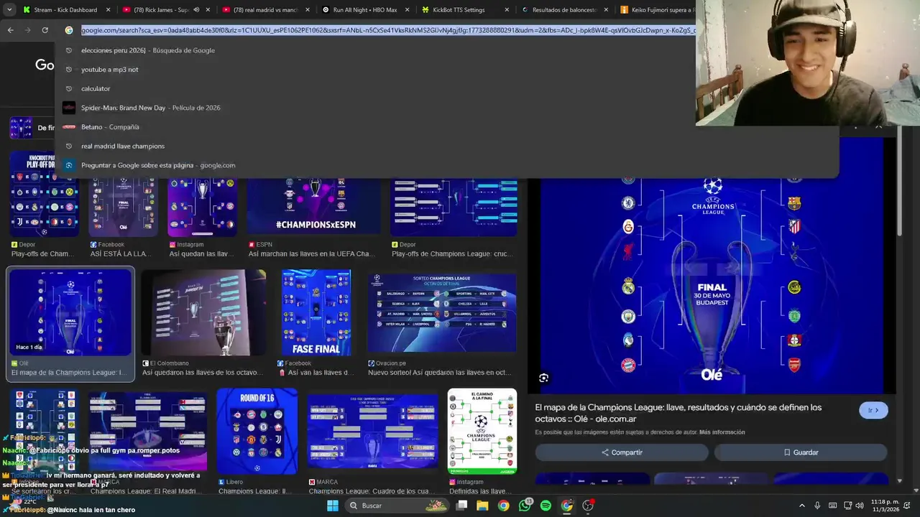Screen dimensions: 920x517
Task: Open Task View from the taskbar
Action: 462,506
